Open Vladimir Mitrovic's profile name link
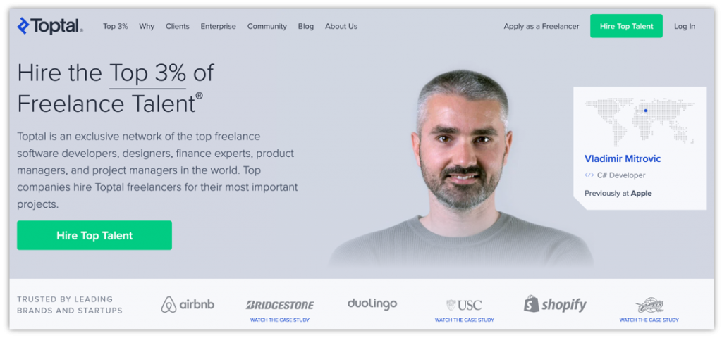Image resolution: width=722 pixels, height=338 pixels. pos(623,158)
